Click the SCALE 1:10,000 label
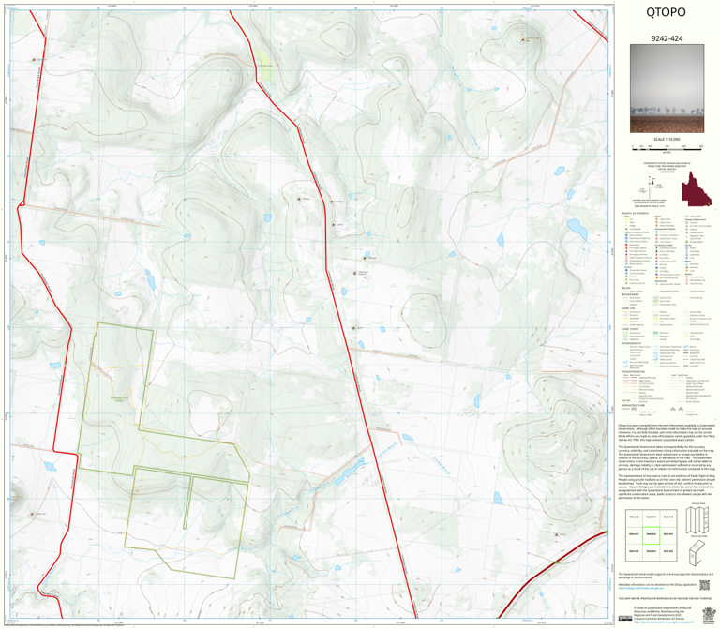 click(x=667, y=139)
